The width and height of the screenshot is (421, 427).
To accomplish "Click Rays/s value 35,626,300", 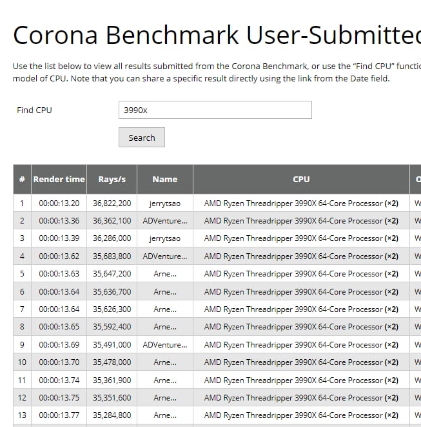I will tap(112, 309).
